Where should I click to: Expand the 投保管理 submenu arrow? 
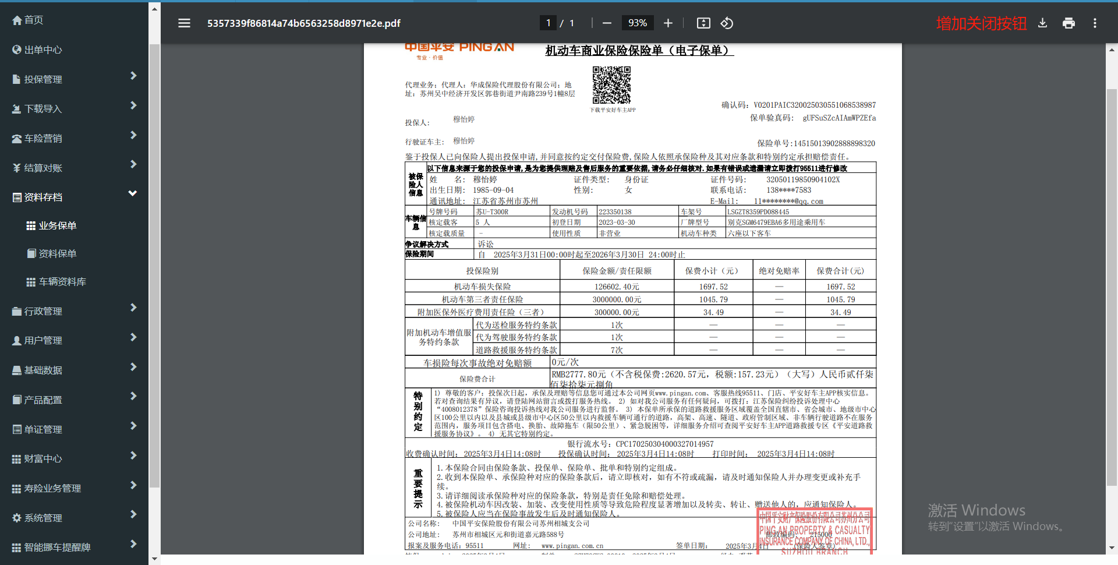(x=133, y=76)
